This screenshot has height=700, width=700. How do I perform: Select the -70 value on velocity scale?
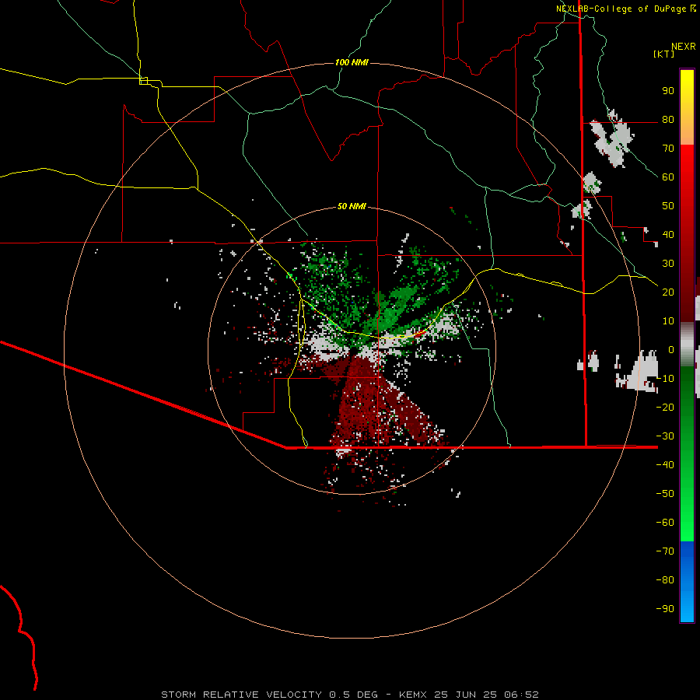pyautogui.click(x=665, y=551)
